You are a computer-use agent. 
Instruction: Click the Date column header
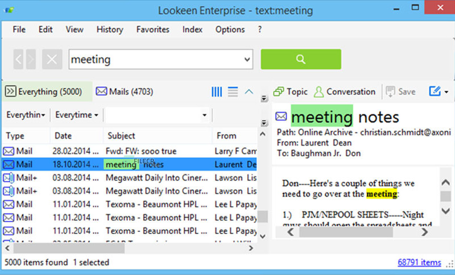click(x=77, y=136)
